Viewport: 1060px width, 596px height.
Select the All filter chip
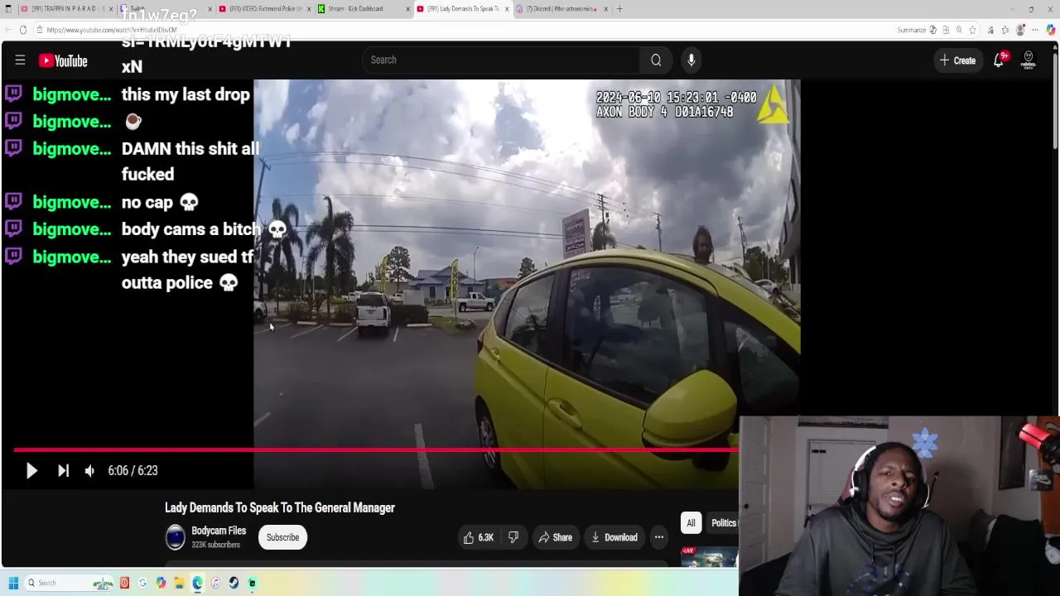pos(691,522)
